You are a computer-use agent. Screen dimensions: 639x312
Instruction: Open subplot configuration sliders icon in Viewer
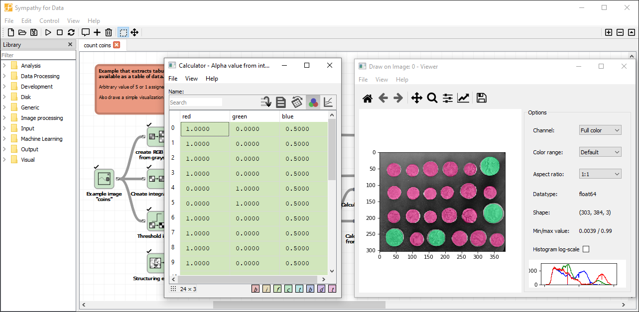click(448, 98)
